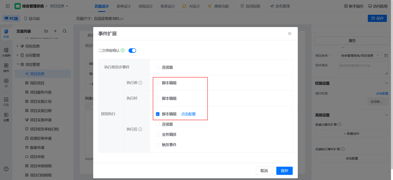Click the green 综合管理系统 app logo
Image resolution: width=393 pixels, height=180 pixels.
point(18,6)
